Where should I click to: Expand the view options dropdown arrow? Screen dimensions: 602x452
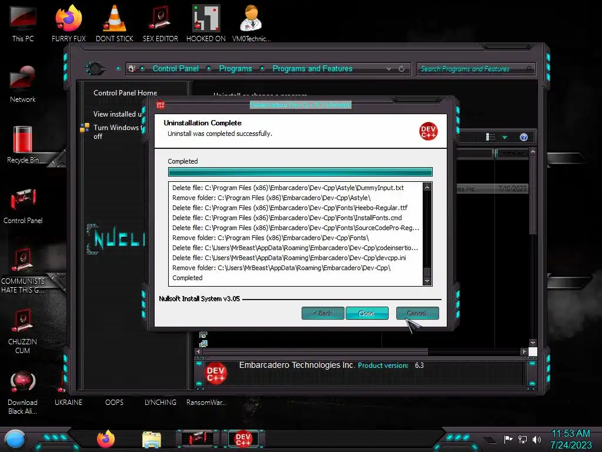point(505,138)
